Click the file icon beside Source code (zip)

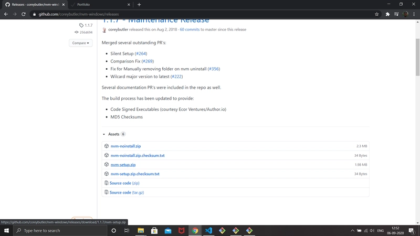point(107,183)
